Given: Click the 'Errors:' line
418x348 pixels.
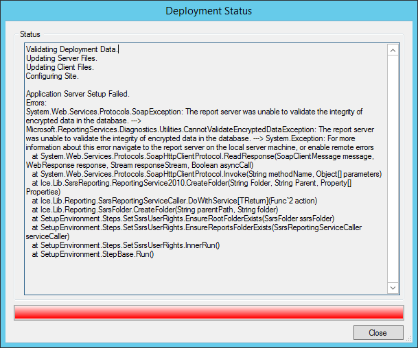Looking at the screenshot, I should click(x=36, y=103).
